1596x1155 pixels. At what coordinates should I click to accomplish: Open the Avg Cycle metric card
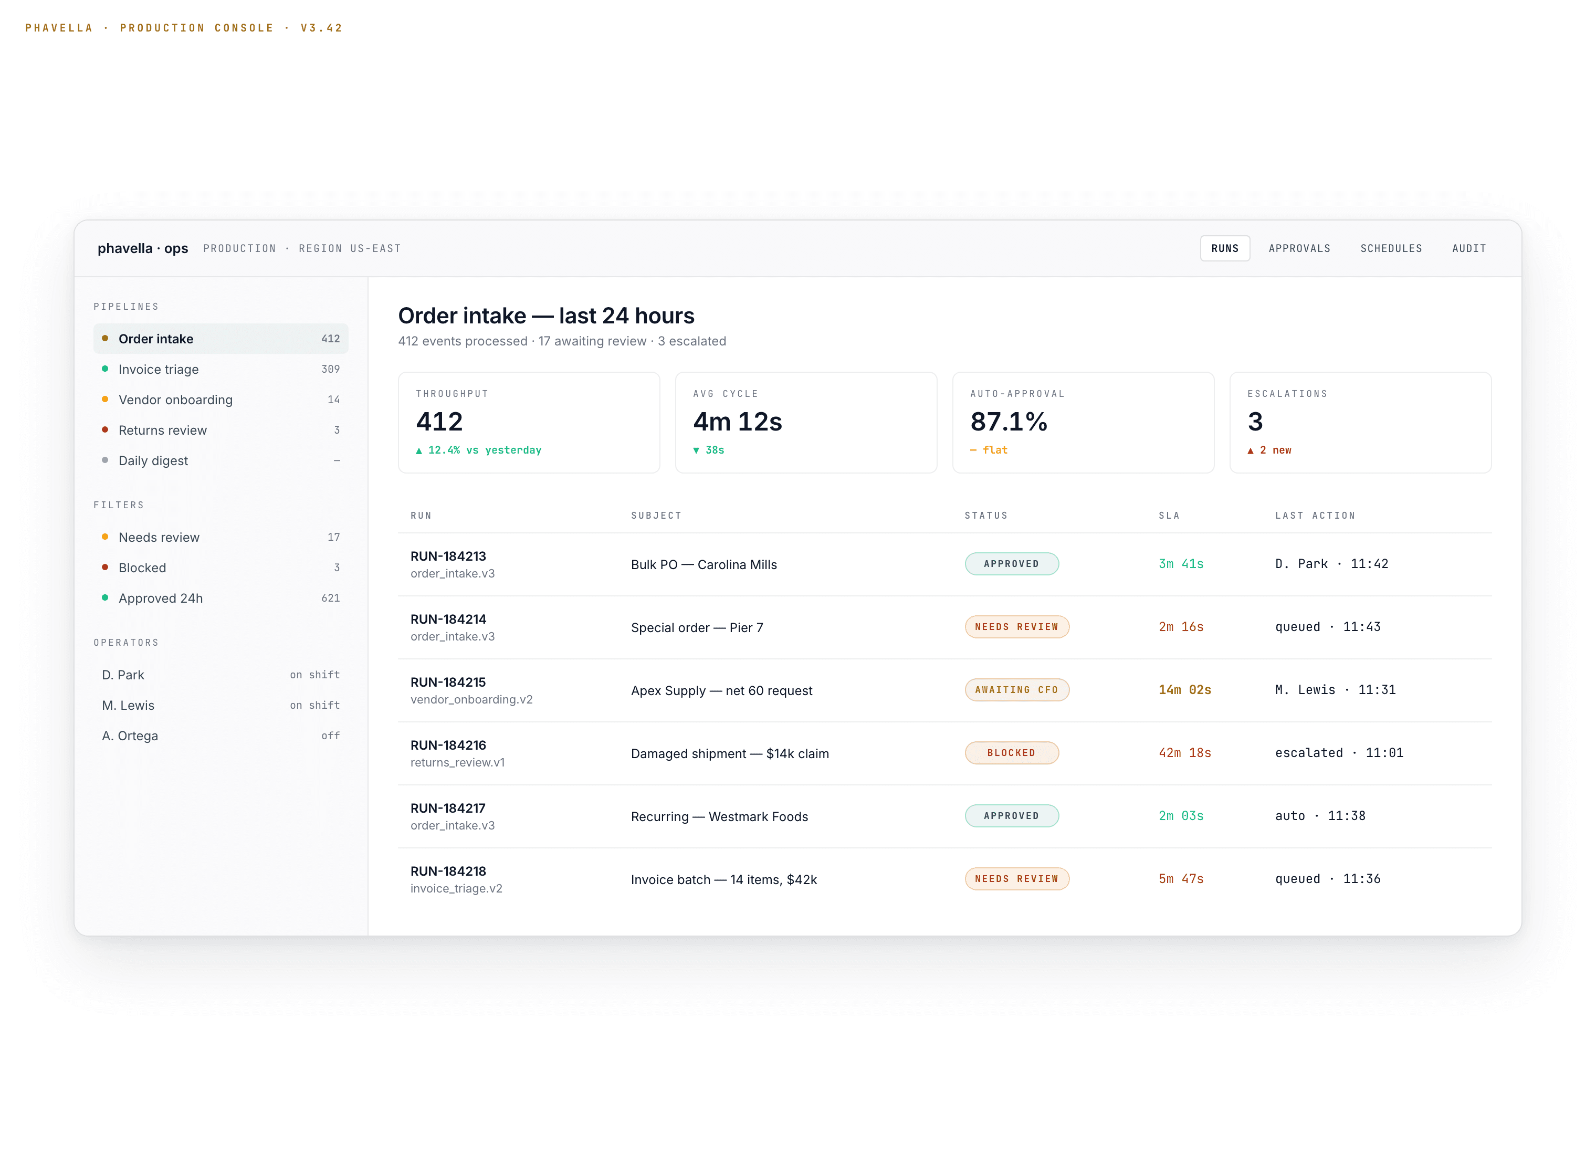(806, 422)
